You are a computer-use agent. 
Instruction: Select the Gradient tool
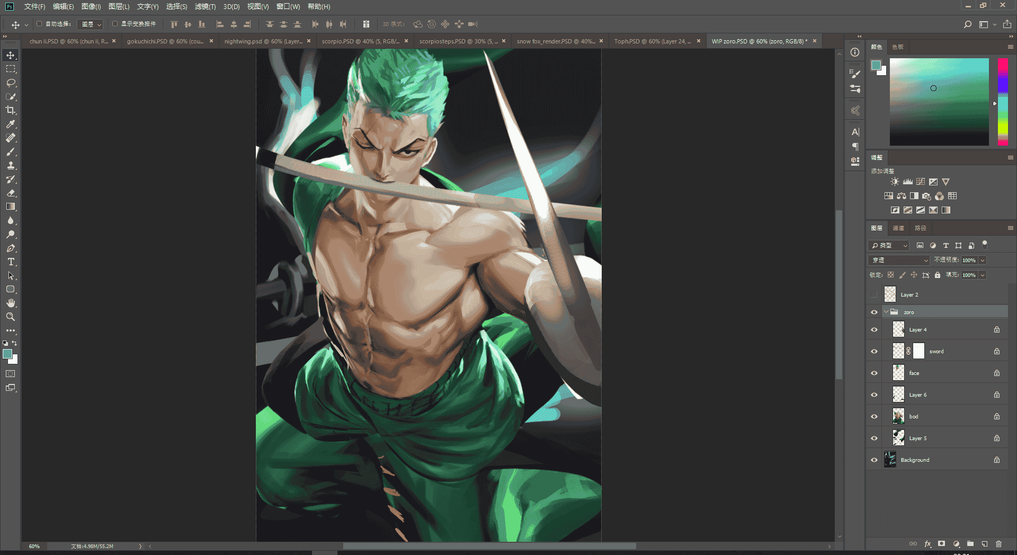(x=11, y=207)
